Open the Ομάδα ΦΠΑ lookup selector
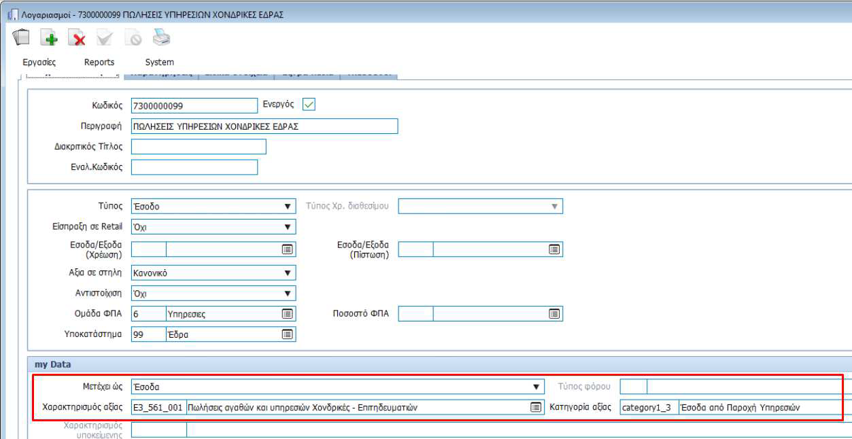The height and width of the screenshot is (439, 852). pos(288,313)
